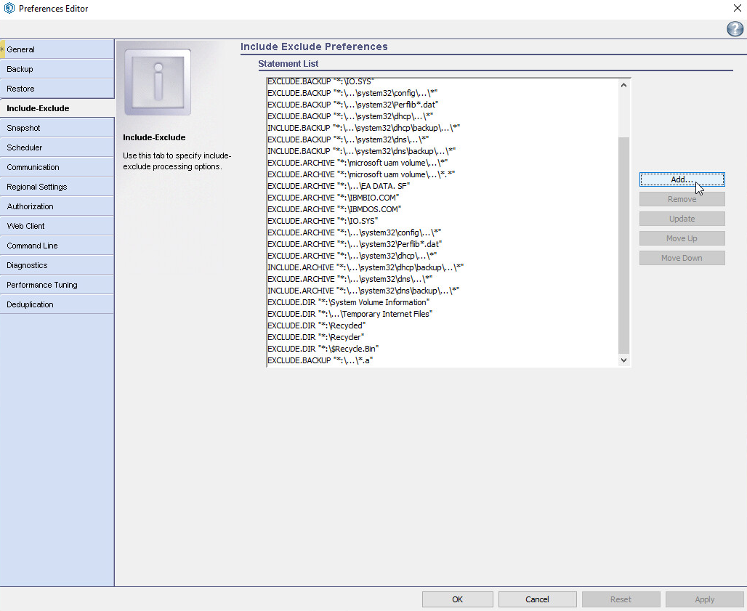
Task: Select the EXCLUDE.ARCHIVE IBMBIO.COM statement
Action: pyautogui.click(x=333, y=198)
